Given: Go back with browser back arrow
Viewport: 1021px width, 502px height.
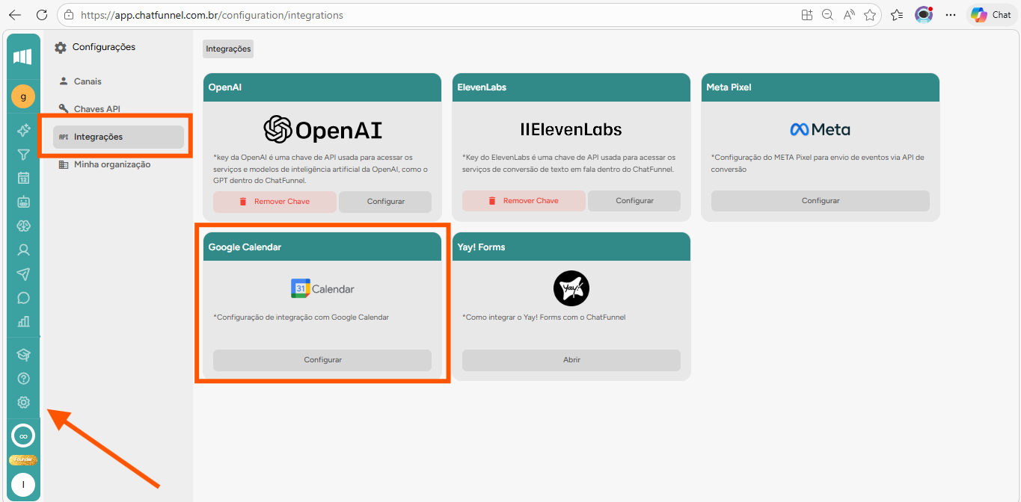Looking at the screenshot, I should [15, 14].
